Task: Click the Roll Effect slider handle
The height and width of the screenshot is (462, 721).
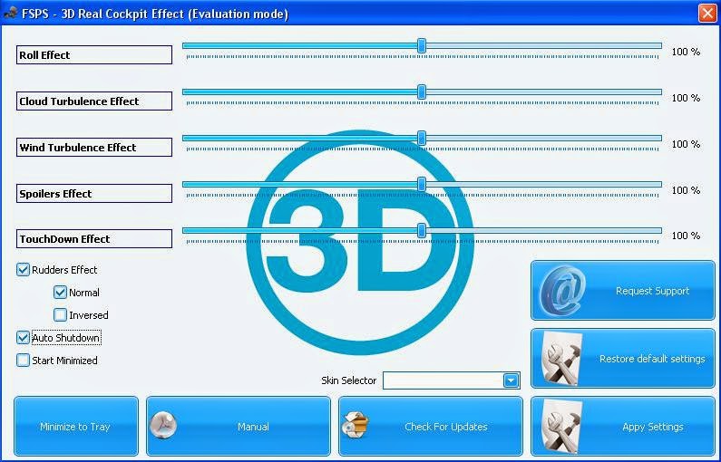Action: pyautogui.click(x=421, y=45)
